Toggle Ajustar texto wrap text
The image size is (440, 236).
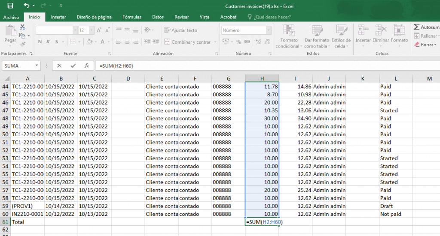click(x=180, y=30)
